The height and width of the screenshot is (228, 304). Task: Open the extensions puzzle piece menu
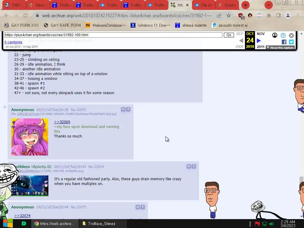pyautogui.click(x=269, y=15)
